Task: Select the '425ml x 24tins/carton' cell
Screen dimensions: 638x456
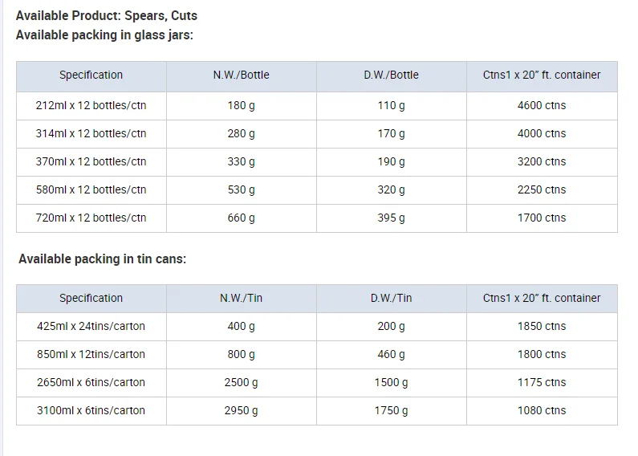Action: 91,327
